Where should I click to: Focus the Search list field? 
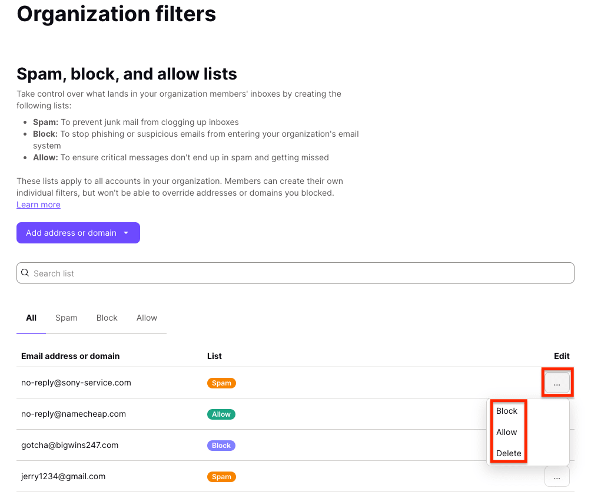coord(294,273)
